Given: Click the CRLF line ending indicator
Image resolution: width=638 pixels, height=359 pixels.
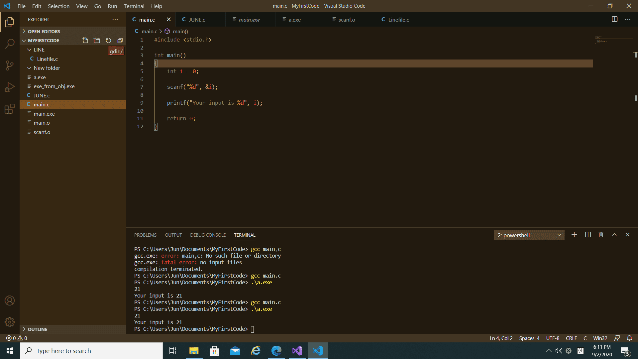Looking at the screenshot, I should pos(571,338).
